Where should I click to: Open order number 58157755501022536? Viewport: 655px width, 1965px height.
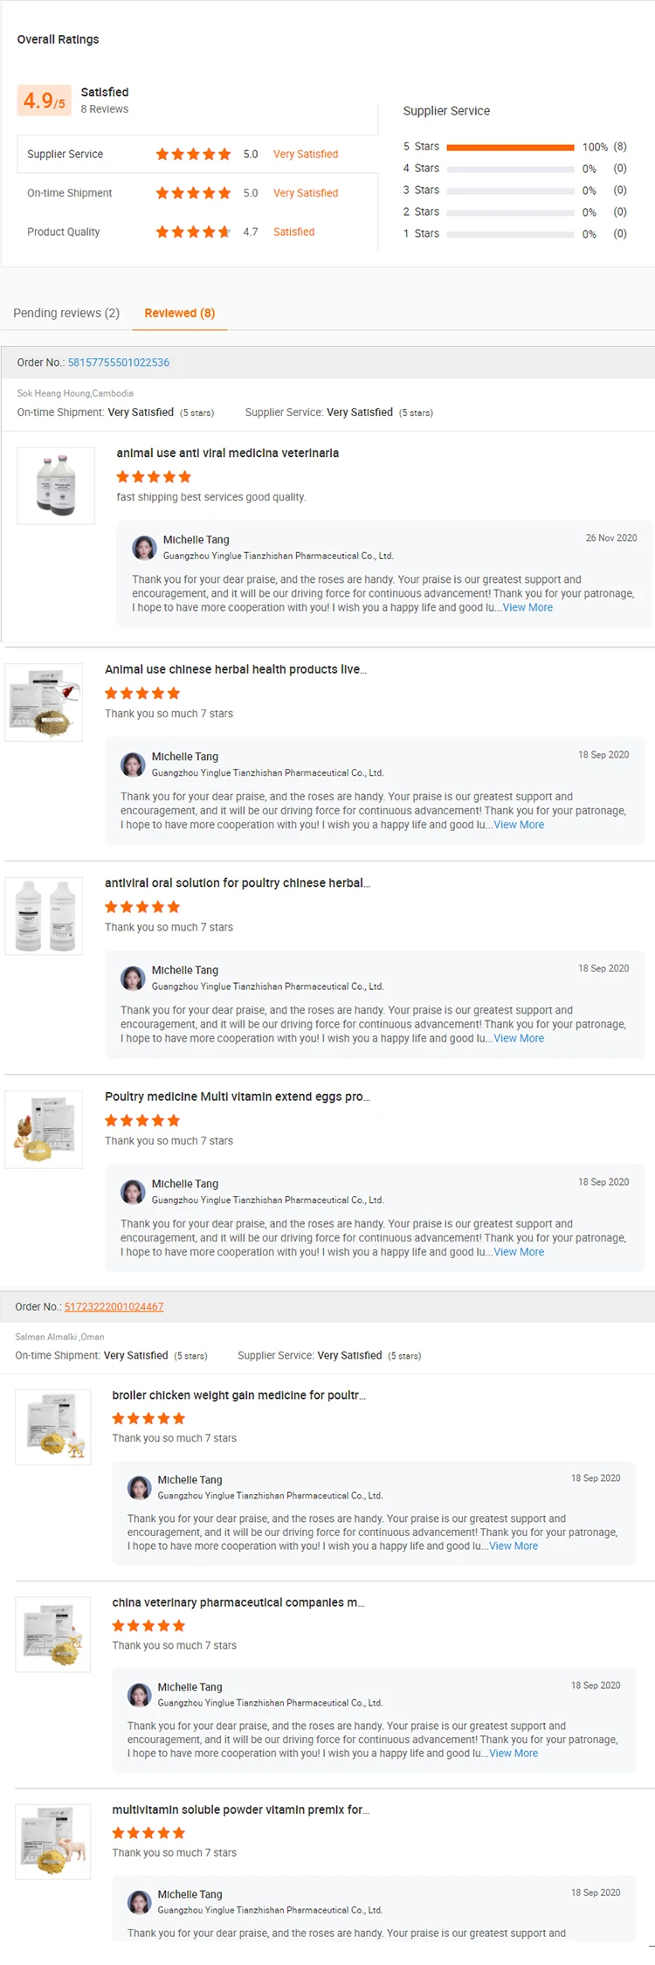coord(119,363)
